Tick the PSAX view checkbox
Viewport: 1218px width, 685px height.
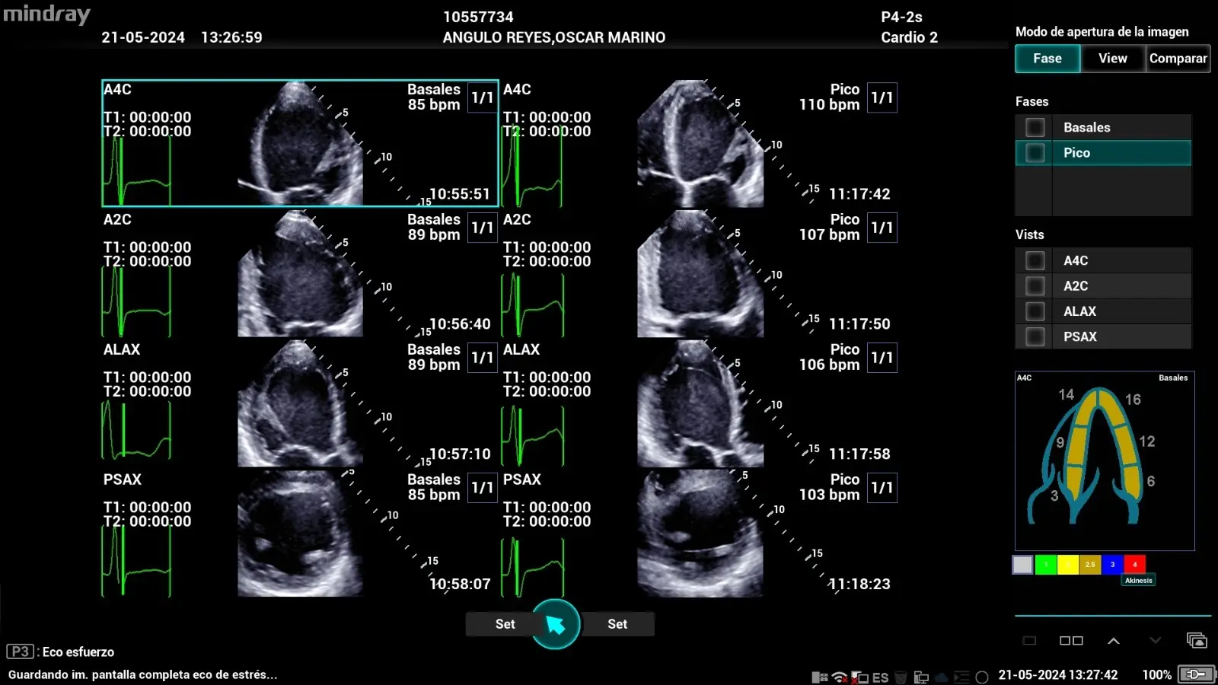1035,336
